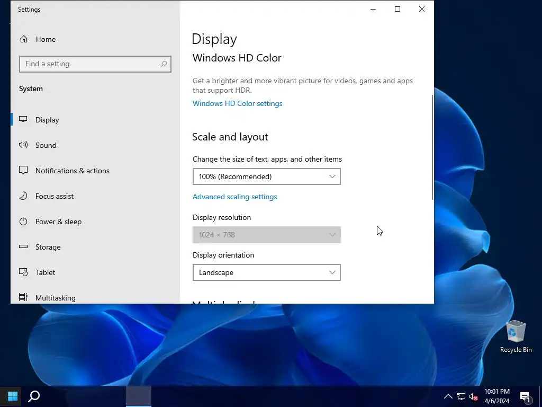Expand the 100% (Recommended) scale dropdown
The height and width of the screenshot is (407, 542).
[267, 176]
